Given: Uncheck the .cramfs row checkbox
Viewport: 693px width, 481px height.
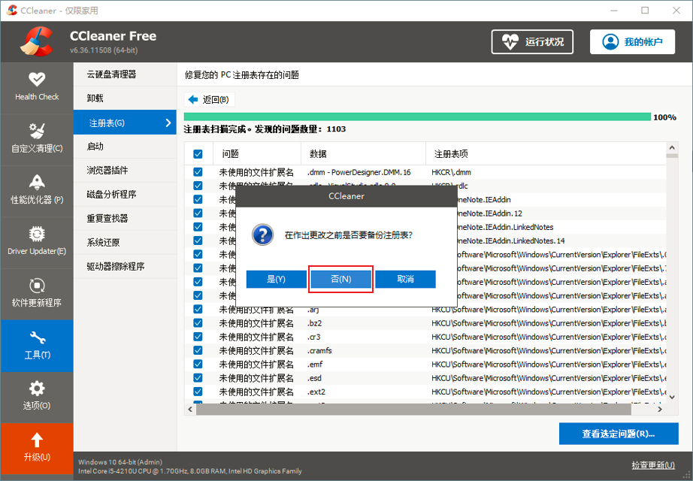Looking at the screenshot, I should click(x=198, y=350).
